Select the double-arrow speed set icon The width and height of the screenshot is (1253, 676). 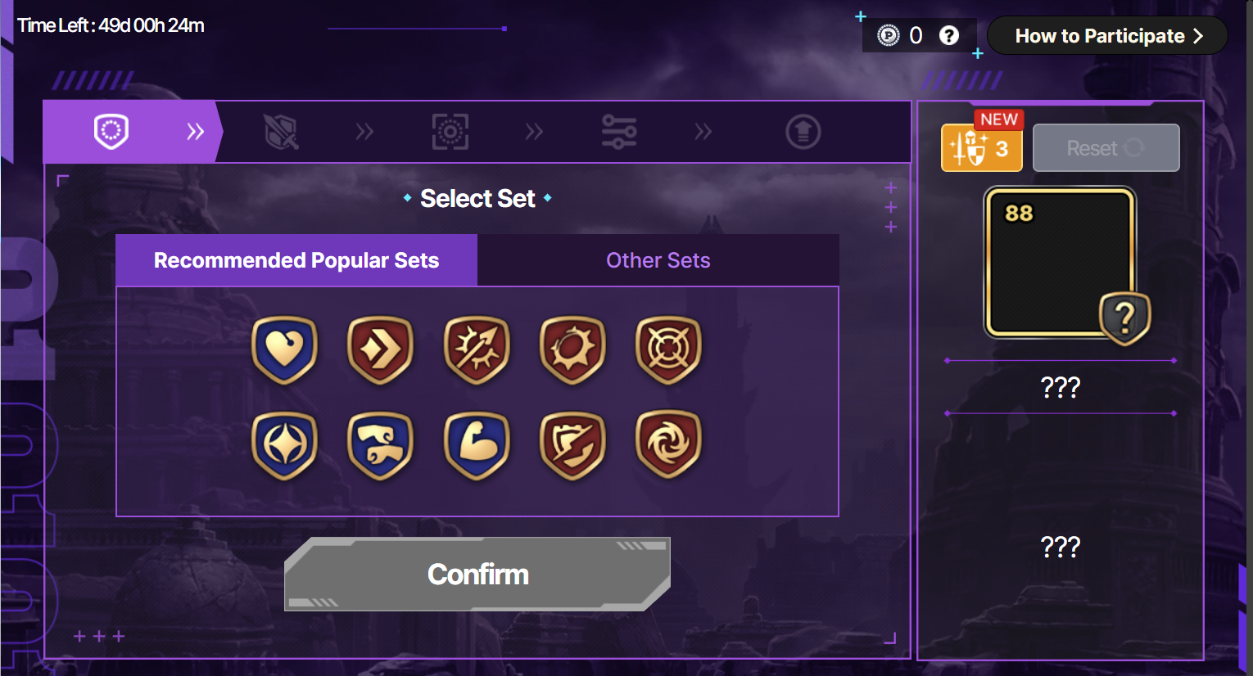click(x=380, y=349)
